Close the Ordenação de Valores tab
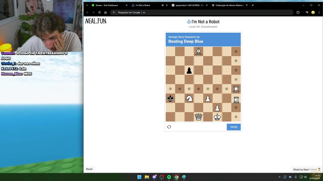 pyautogui.click(x=247, y=5)
